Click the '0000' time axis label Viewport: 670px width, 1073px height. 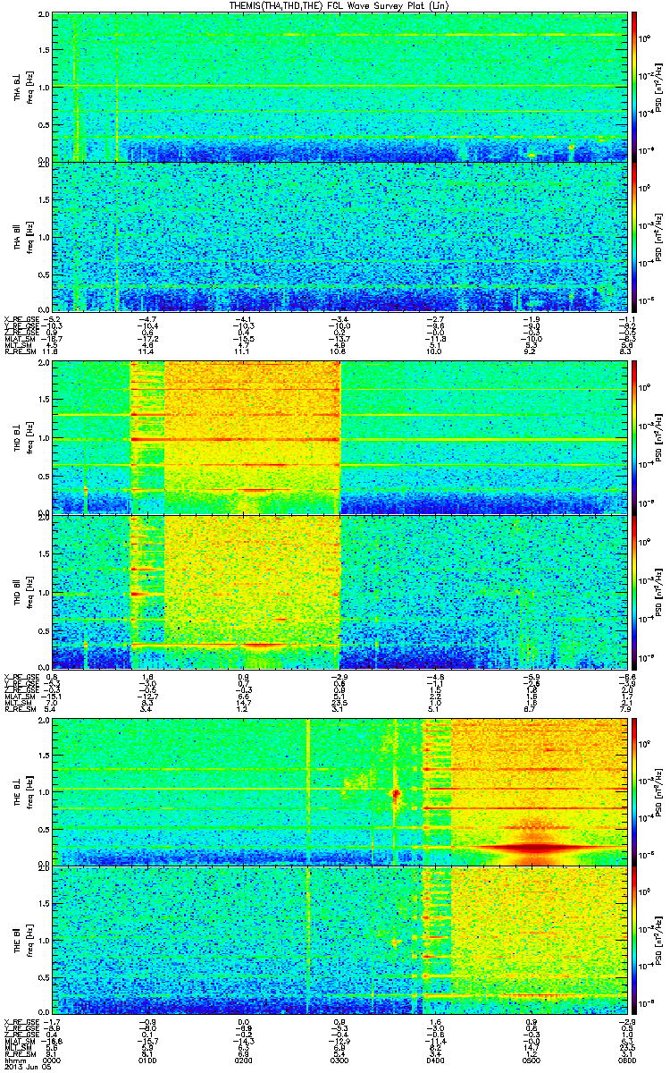[x=52, y=1059]
